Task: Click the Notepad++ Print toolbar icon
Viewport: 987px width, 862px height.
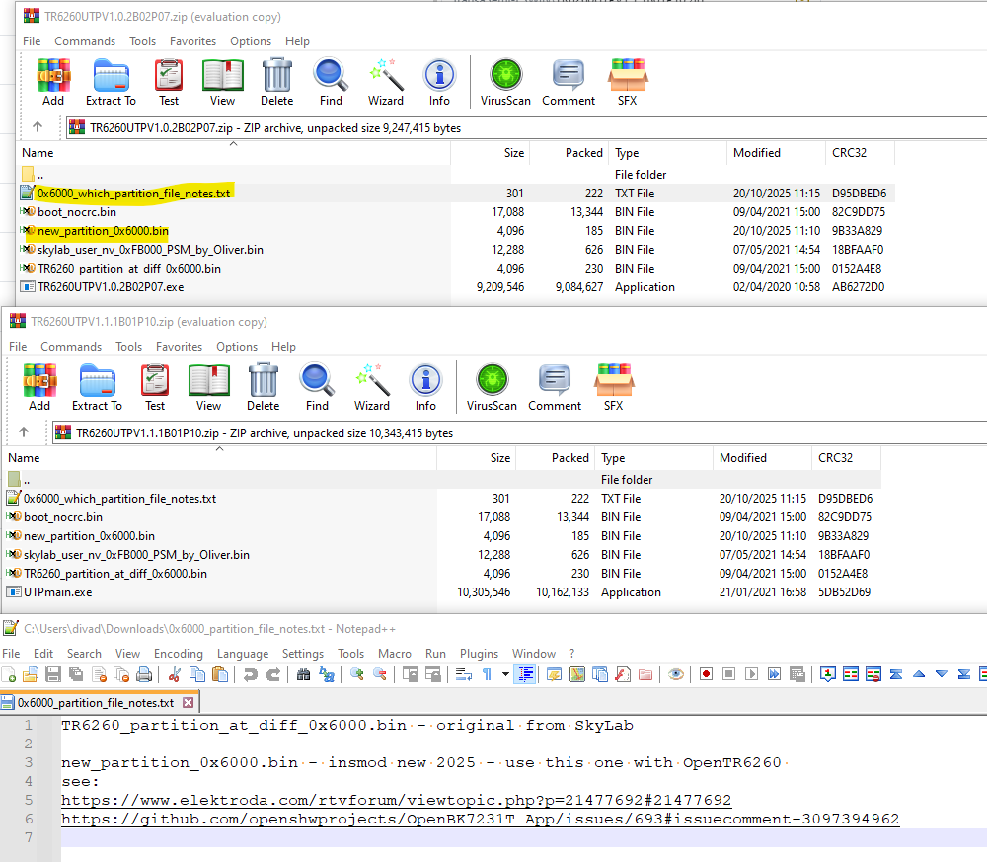Action: 144,674
